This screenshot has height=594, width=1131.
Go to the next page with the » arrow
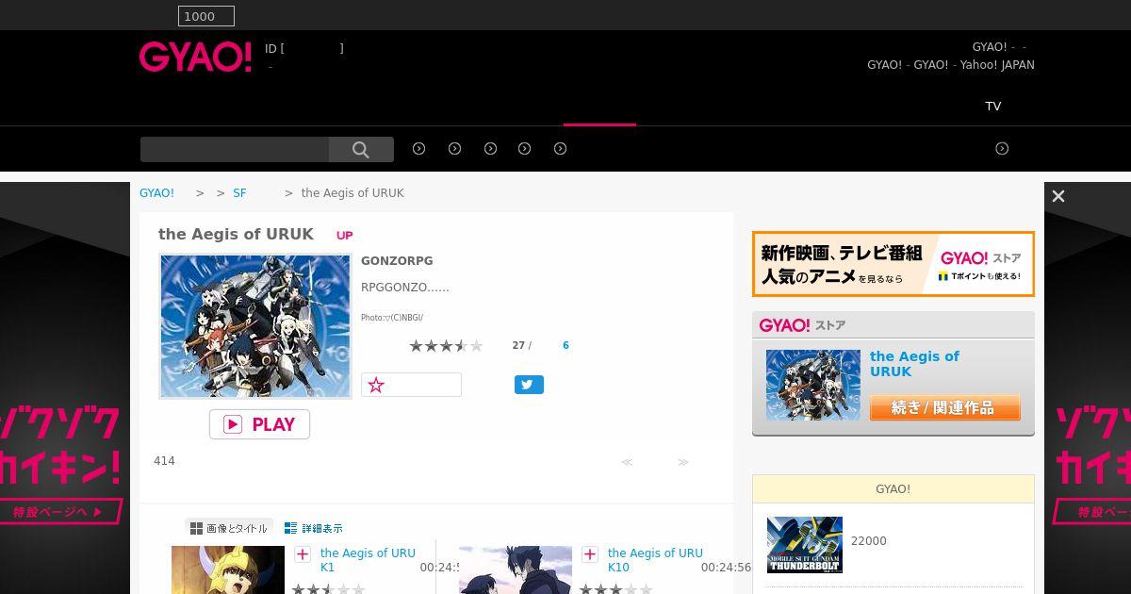(683, 462)
